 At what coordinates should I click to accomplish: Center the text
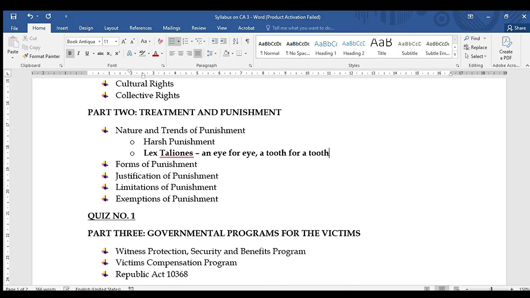181,53
